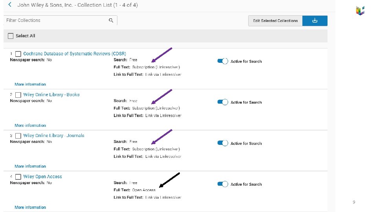Select the Wiley Open Access checkbox
The width and height of the screenshot is (377, 212).
click(18, 177)
